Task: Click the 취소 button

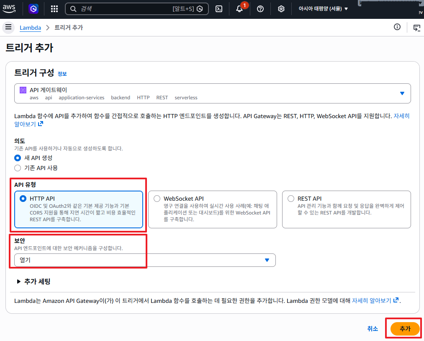Action: (x=373, y=328)
